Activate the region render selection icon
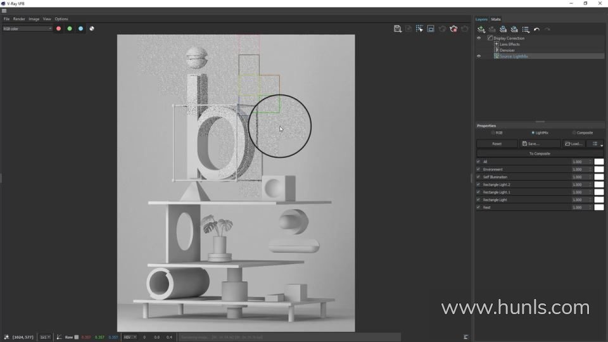This screenshot has height=342, width=608. (419, 28)
